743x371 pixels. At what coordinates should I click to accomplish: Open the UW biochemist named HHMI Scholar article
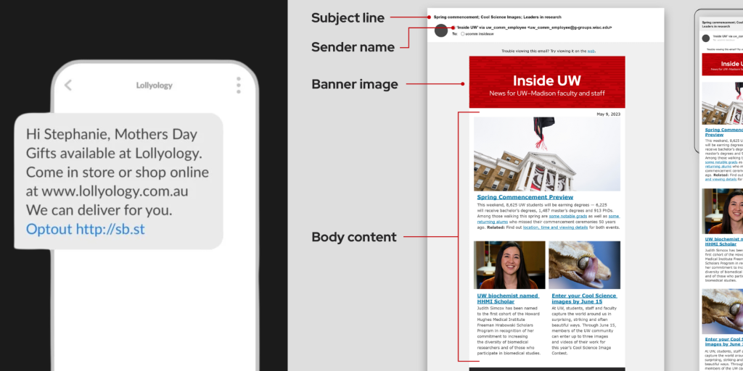point(508,299)
